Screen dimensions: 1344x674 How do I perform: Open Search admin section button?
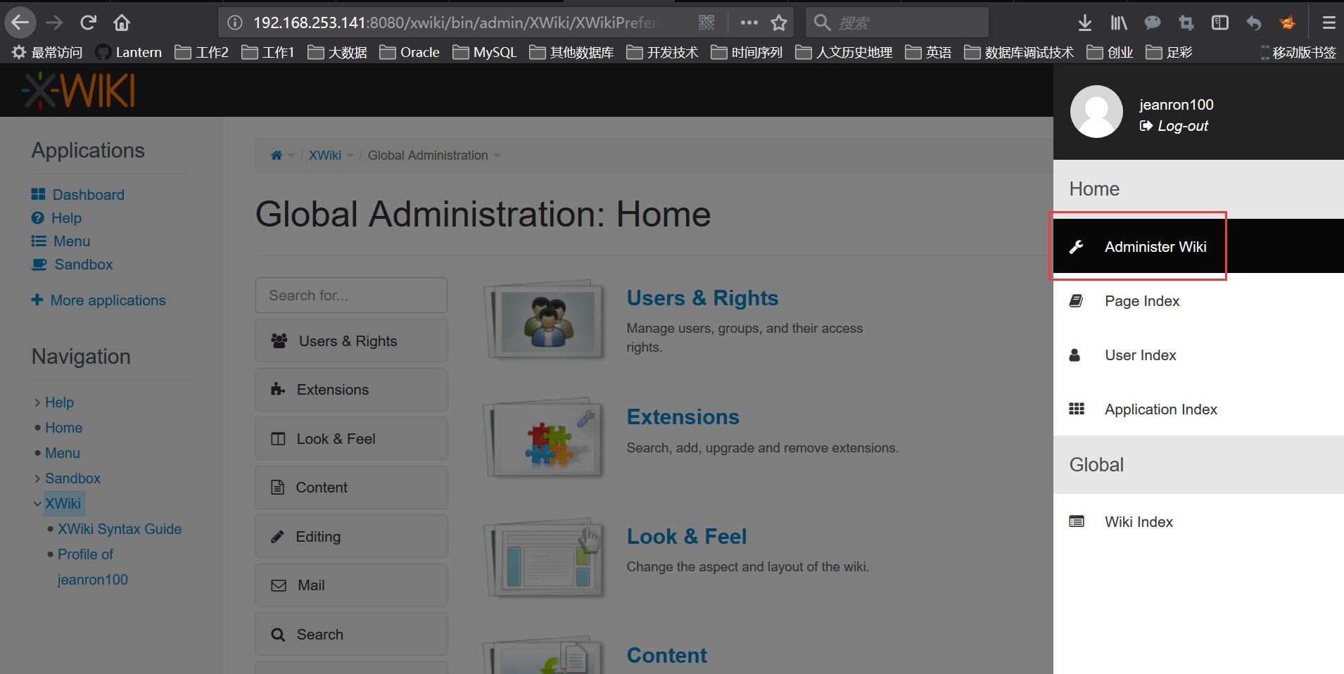coord(351,635)
